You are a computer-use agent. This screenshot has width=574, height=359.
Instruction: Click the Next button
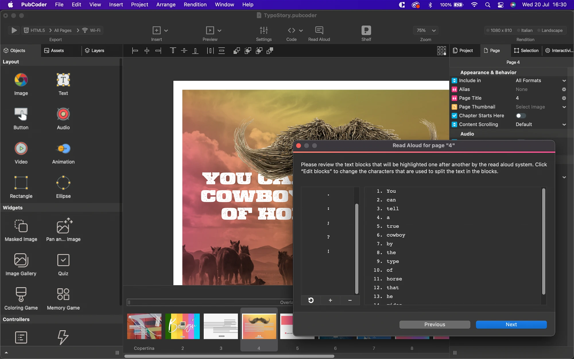(x=511, y=325)
